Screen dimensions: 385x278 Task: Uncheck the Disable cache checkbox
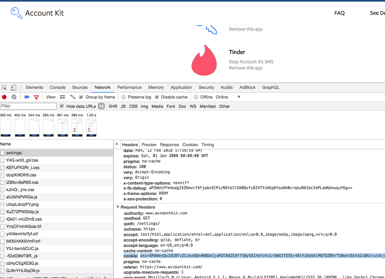(x=157, y=97)
